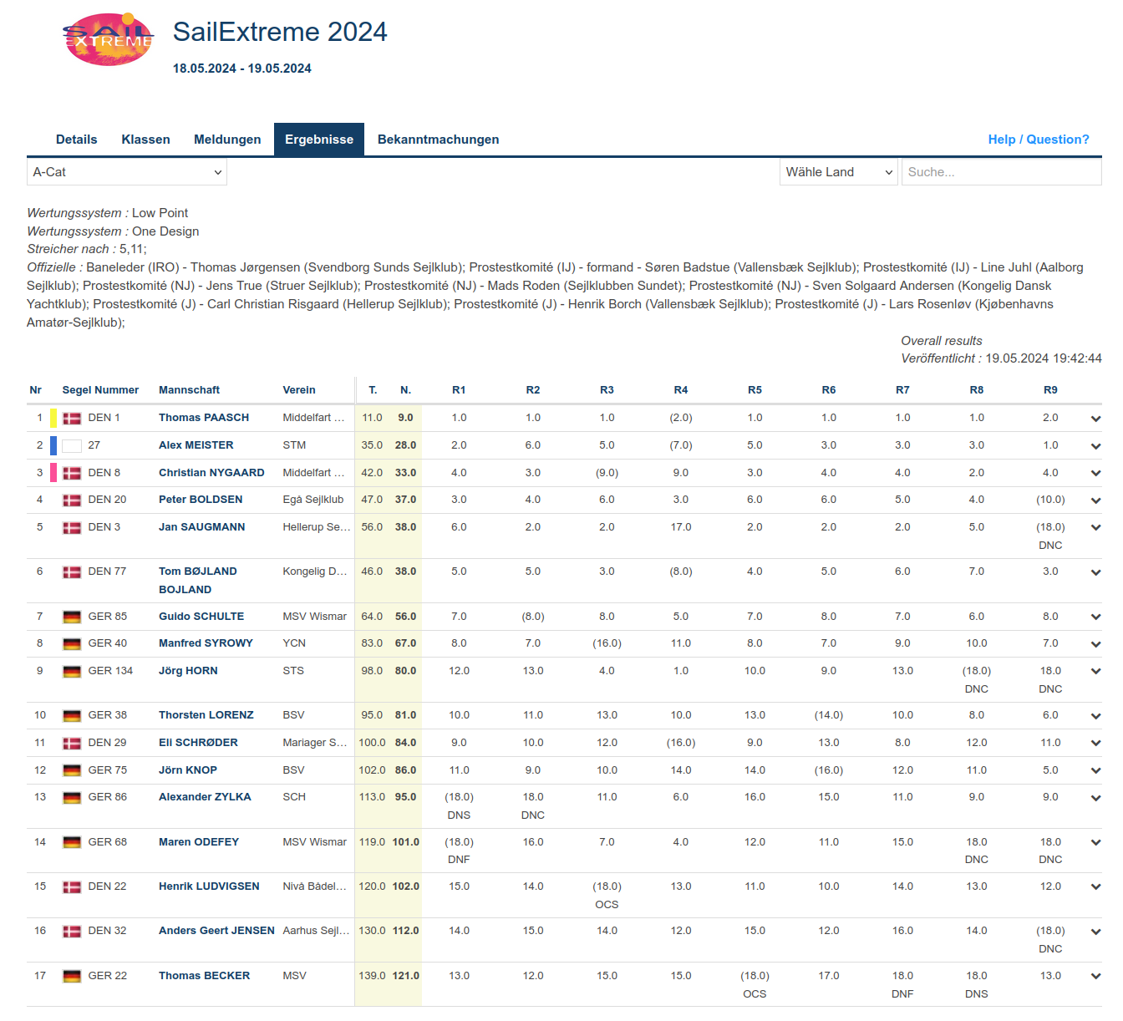This screenshot has width=1123, height=1021.
Task: Expand the row for Thomas BECKER
Action: point(1095,977)
